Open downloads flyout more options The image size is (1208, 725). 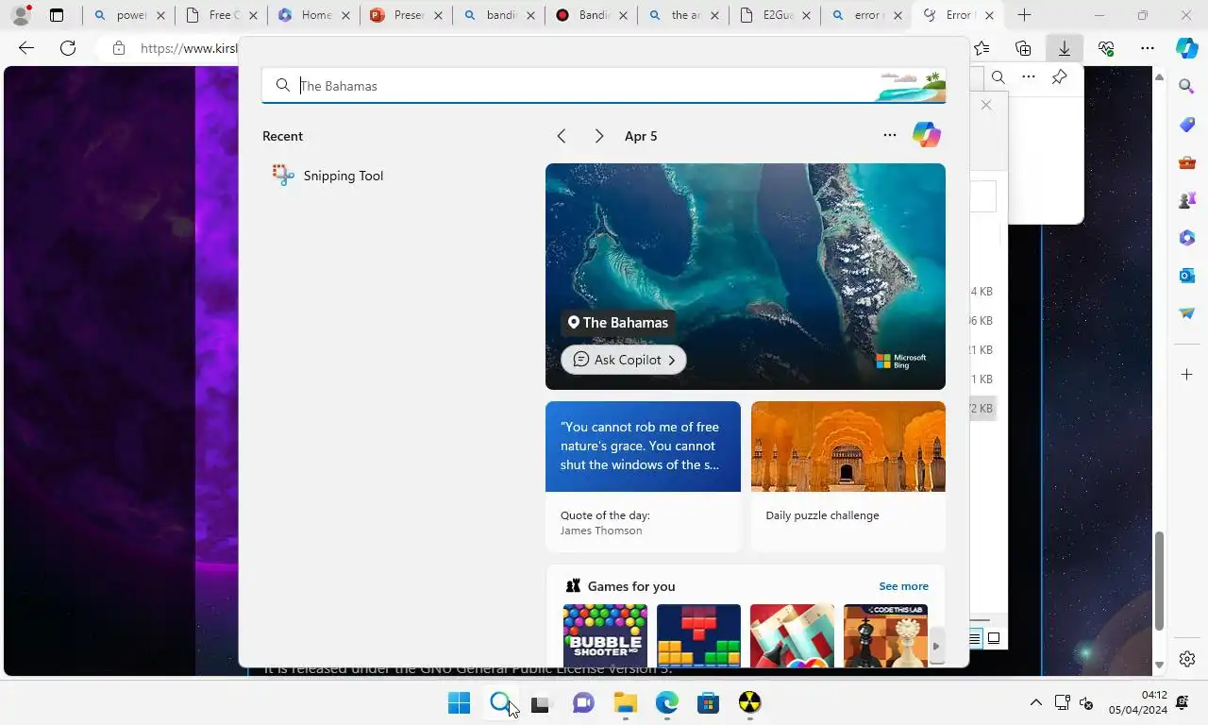1029,77
